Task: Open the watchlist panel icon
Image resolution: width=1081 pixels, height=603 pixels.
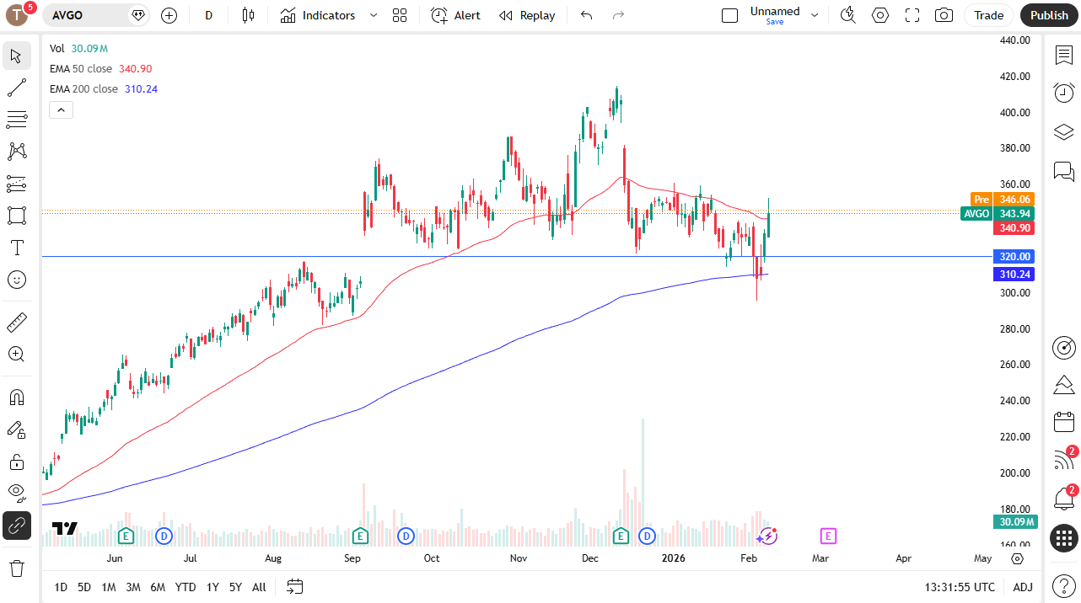Action: coord(1064,56)
